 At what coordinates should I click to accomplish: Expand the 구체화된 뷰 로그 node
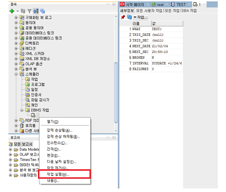click(16, 17)
